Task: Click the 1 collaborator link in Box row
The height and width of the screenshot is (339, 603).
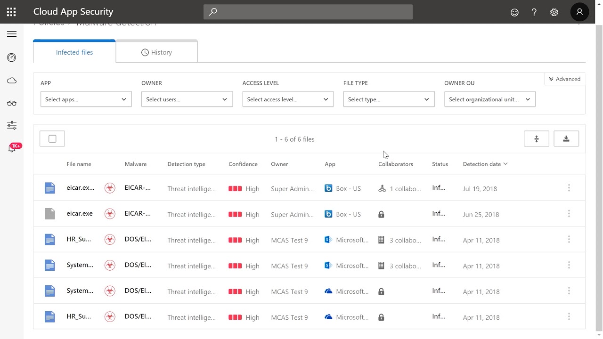Action: pyautogui.click(x=405, y=189)
